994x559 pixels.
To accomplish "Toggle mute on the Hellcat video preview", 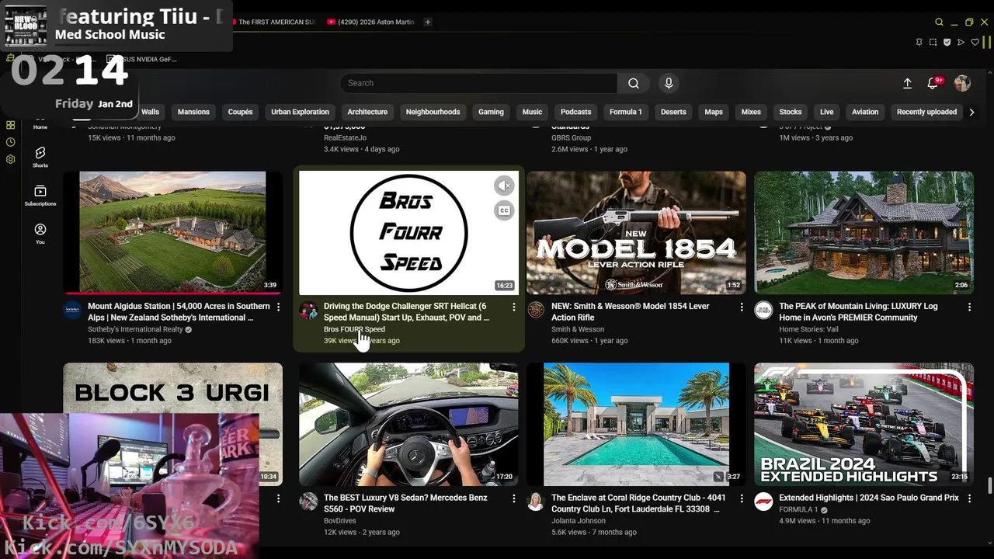I will click(x=504, y=186).
